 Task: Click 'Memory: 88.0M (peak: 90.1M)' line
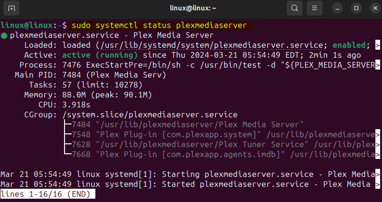point(88,95)
